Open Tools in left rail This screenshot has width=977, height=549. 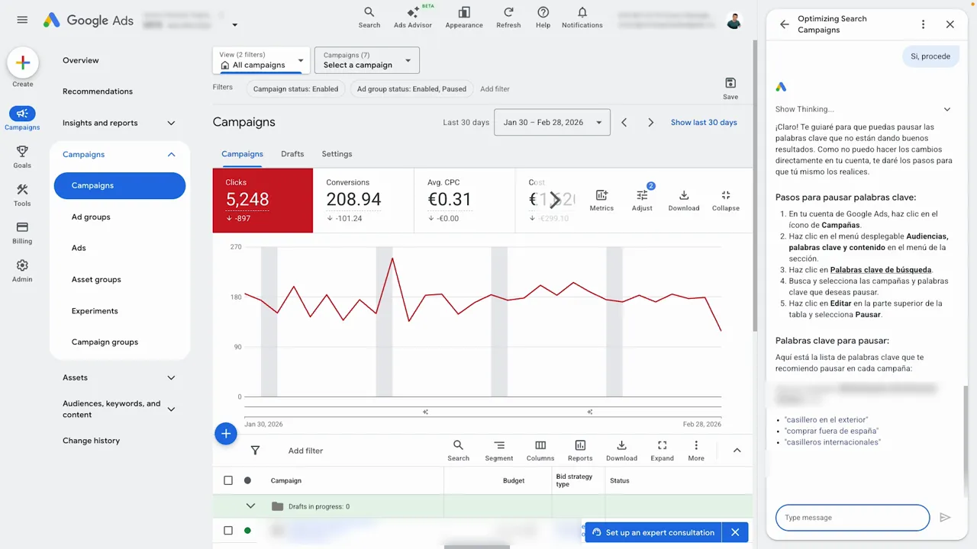click(22, 194)
